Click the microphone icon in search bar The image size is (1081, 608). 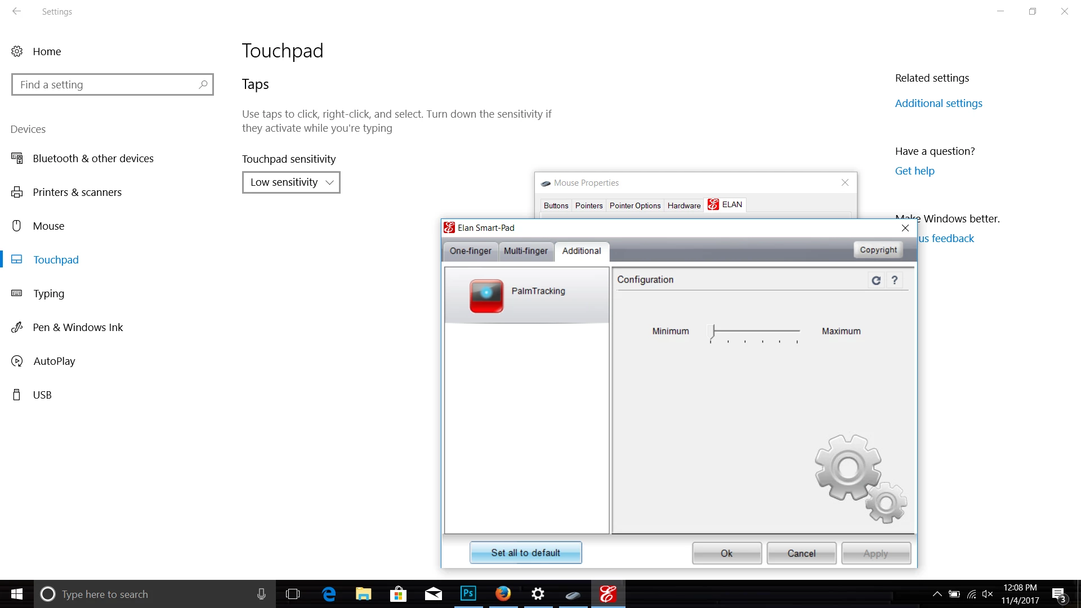pyautogui.click(x=261, y=594)
